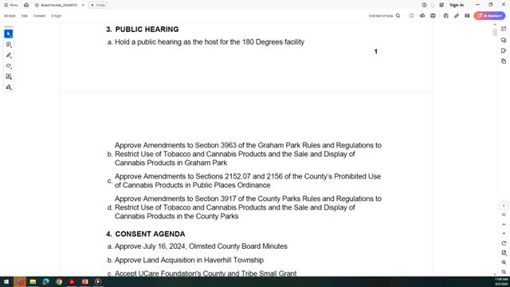
Task: Open the E-Sign toolbar tab
Action: click(57, 16)
